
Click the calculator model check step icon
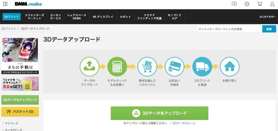[117, 67]
